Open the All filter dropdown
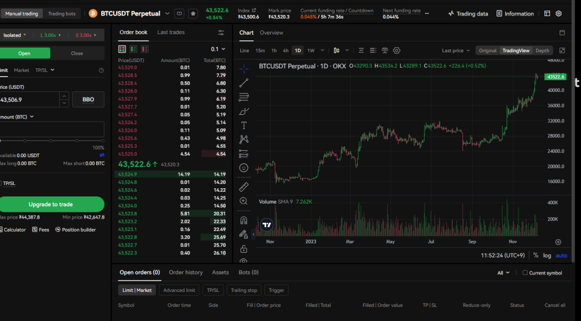Screen dimensions: 581x321 click(x=503, y=273)
